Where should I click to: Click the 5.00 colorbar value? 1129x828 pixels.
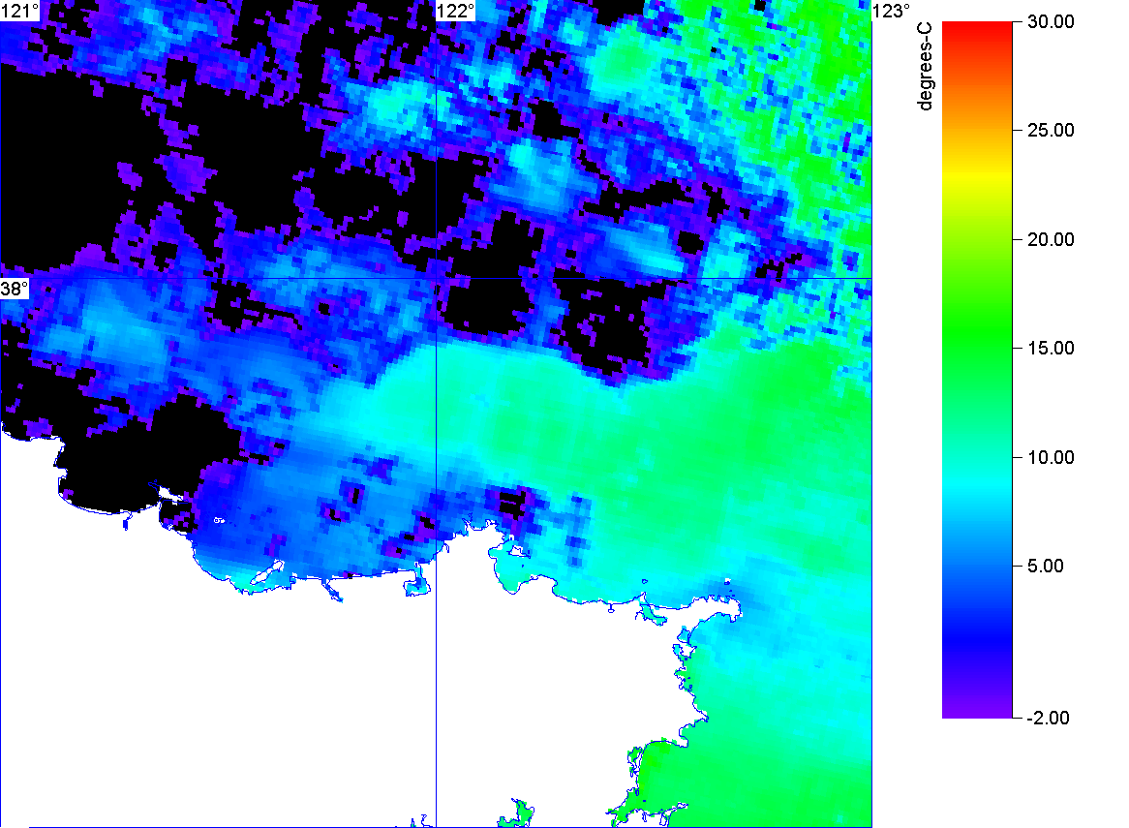click(1046, 566)
